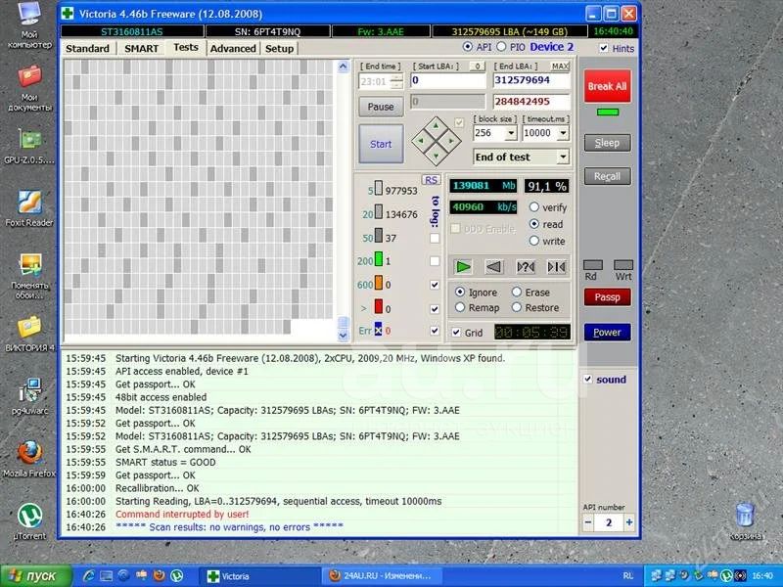Click the butterfly seek scan button

pos(556,267)
